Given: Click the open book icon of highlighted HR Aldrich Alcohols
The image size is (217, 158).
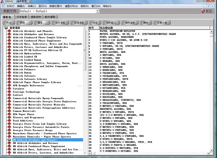Looking at the screenshot, I should 9,140.
